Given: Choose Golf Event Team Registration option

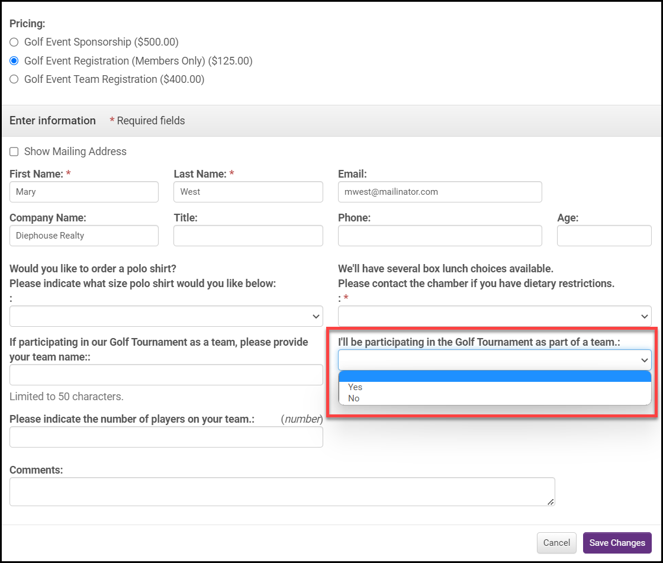Looking at the screenshot, I should [14, 79].
